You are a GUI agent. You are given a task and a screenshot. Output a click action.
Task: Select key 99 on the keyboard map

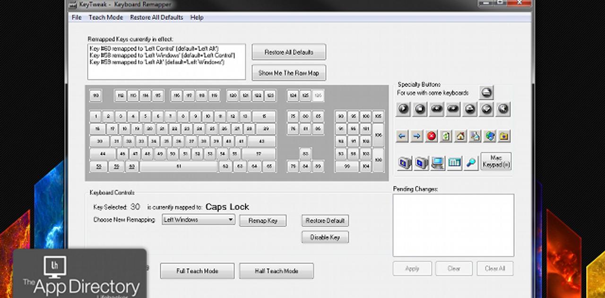coord(347,167)
